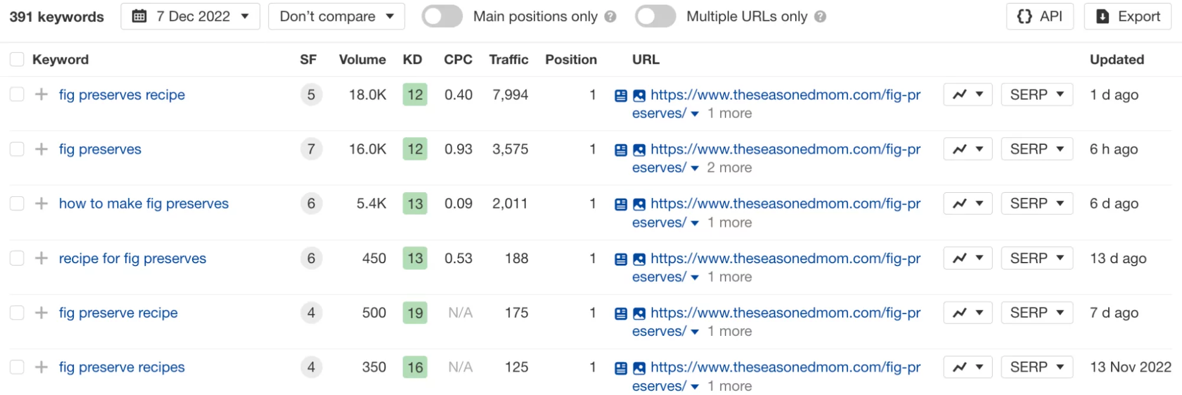The height and width of the screenshot is (395, 1182).
Task: Click the green KD 19 badge for 'fig preserve recipe'
Action: click(415, 313)
